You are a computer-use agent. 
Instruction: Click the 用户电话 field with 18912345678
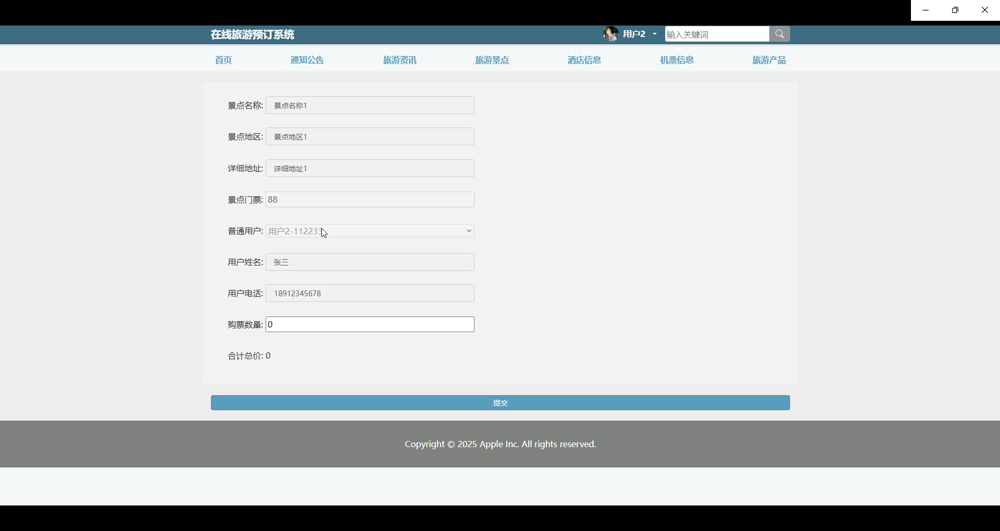point(370,294)
